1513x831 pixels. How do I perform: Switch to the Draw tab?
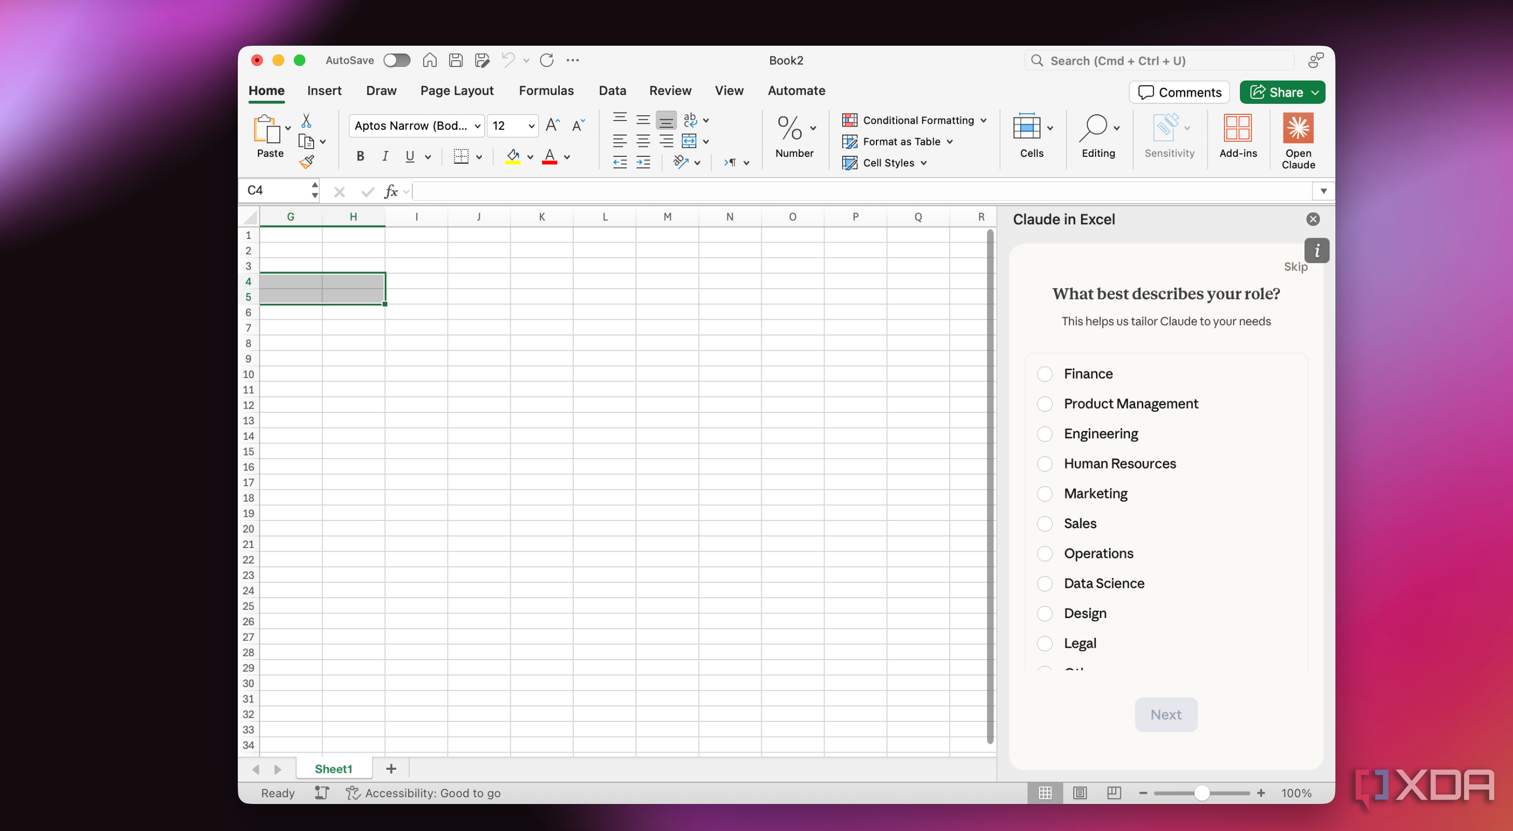point(381,90)
